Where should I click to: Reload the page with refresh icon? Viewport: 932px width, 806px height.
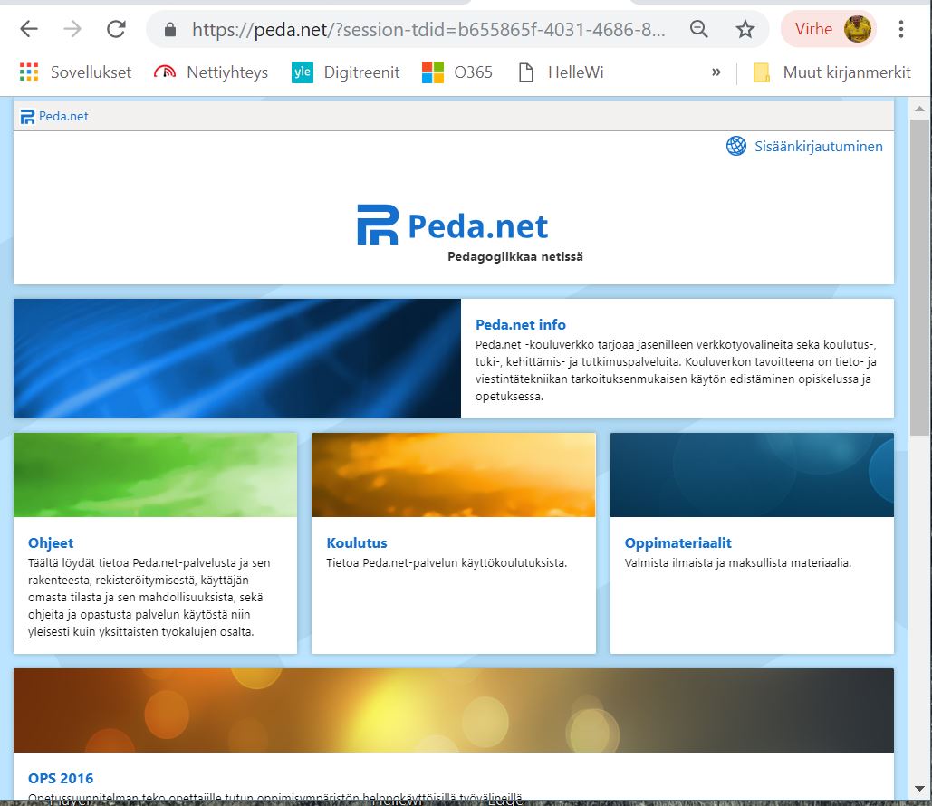(116, 29)
